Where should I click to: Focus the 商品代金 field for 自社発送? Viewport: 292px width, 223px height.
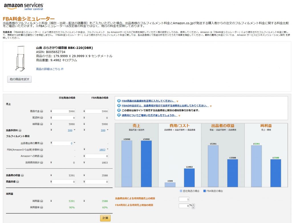point(64,111)
